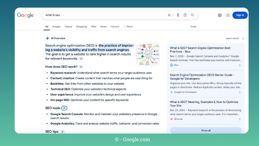Open 'What Is SEO? Search Engine Optimization Best Practices - Moz'

pyautogui.click(x=200, y=50)
